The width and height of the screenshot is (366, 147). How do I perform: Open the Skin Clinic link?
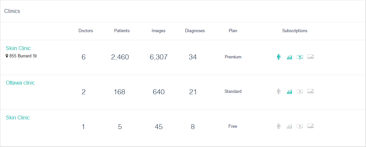(x=18, y=118)
